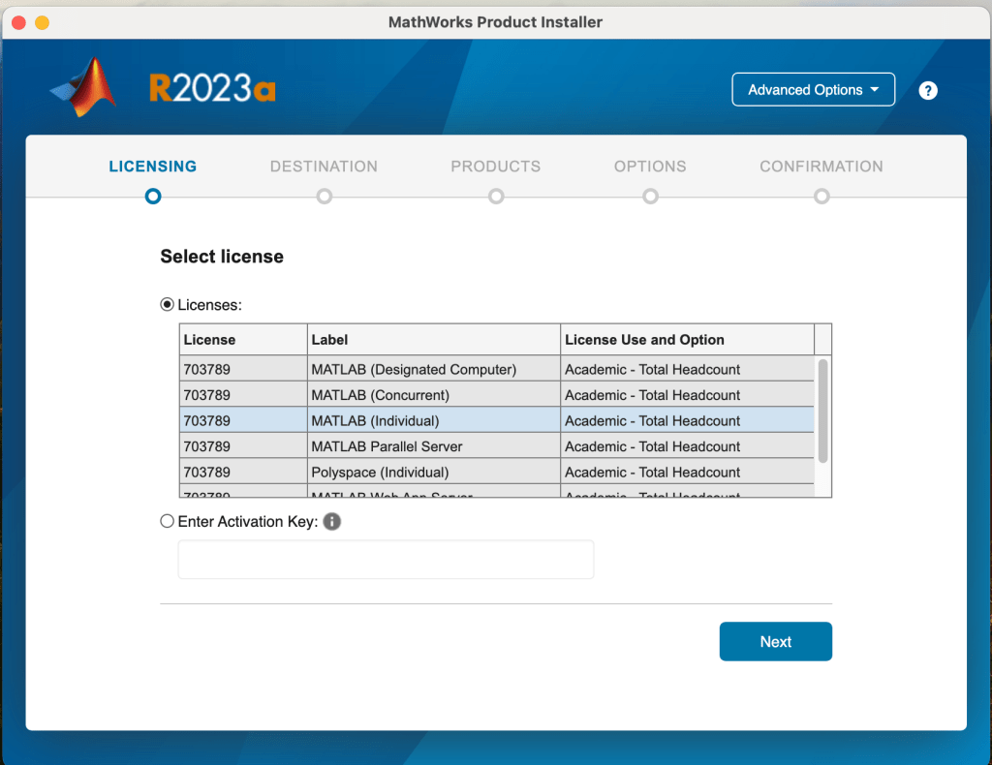
Task: Select the Enter Activation Key radio button
Action: (167, 521)
